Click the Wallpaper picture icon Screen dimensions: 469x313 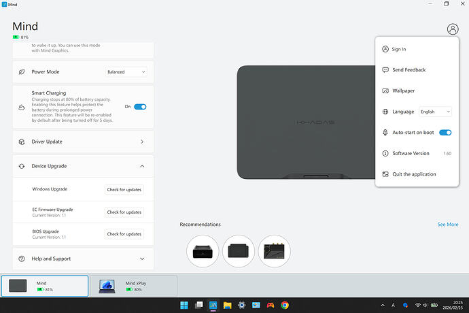[385, 90]
